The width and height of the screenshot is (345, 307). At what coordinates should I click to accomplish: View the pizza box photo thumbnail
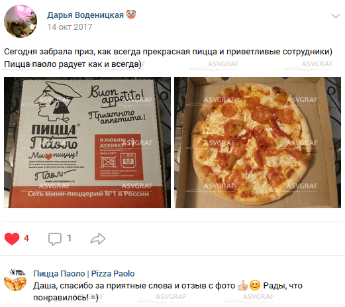point(87,143)
